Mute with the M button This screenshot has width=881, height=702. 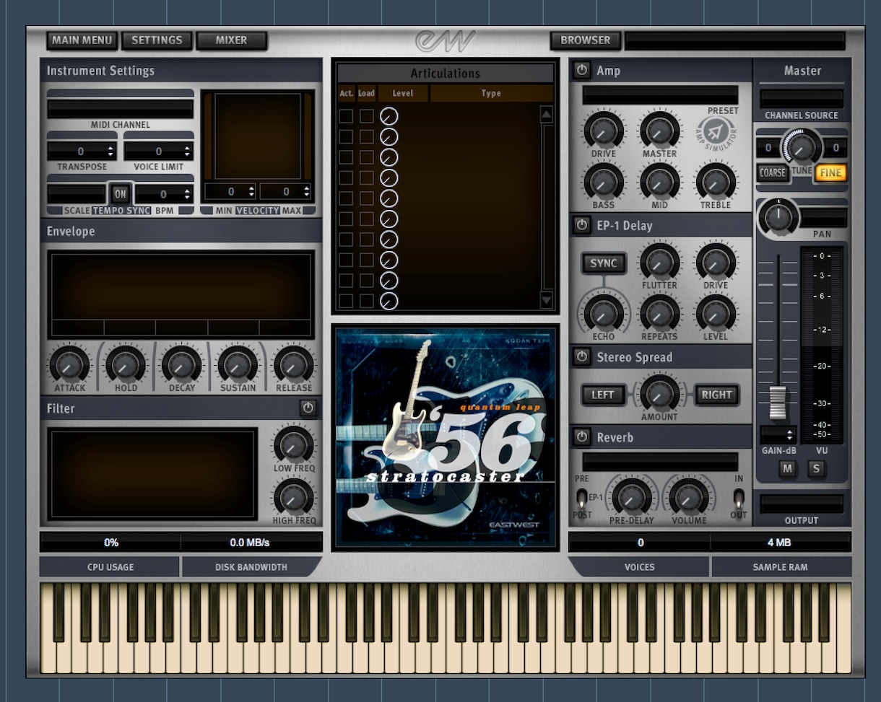(787, 469)
